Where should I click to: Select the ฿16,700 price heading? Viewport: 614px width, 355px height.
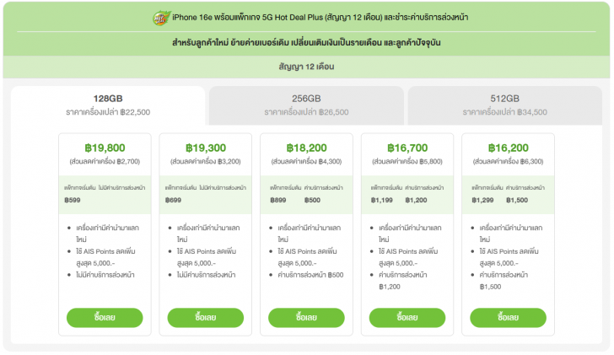click(x=407, y=146)
